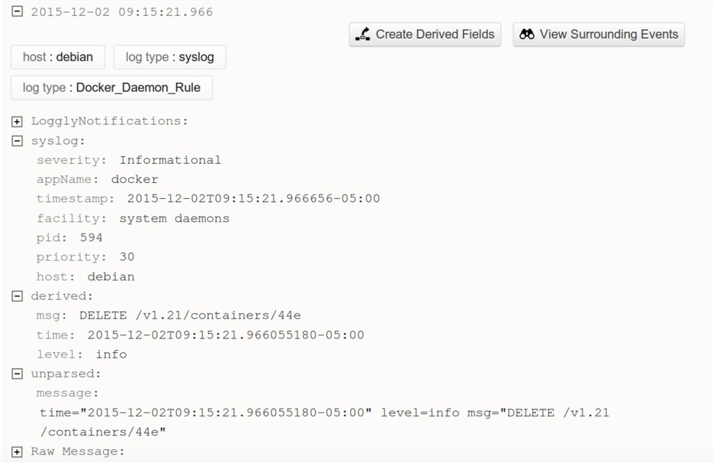713x462 pixels.
Task: Click the Create Derived Fields button
Action: click(x=425, y=34)
